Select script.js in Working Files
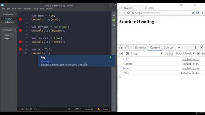The image size is (205, 115). [8, 19]
